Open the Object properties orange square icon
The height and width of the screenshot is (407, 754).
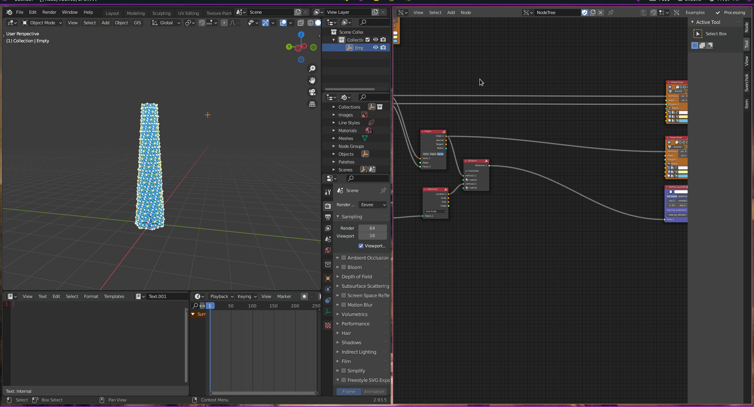328,278
